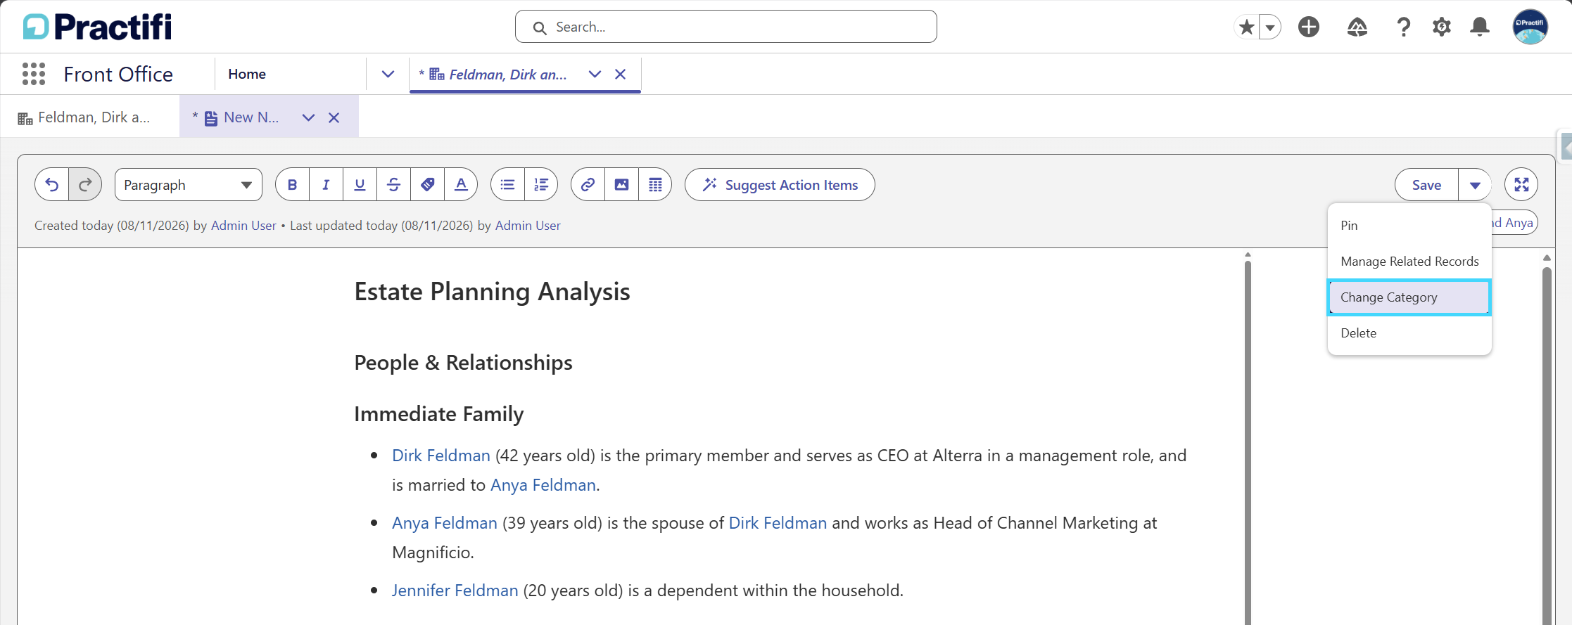Open the favorites list dropdown arrow
The width and height of the screenshot is (1572, 625).
point(1270,27)
